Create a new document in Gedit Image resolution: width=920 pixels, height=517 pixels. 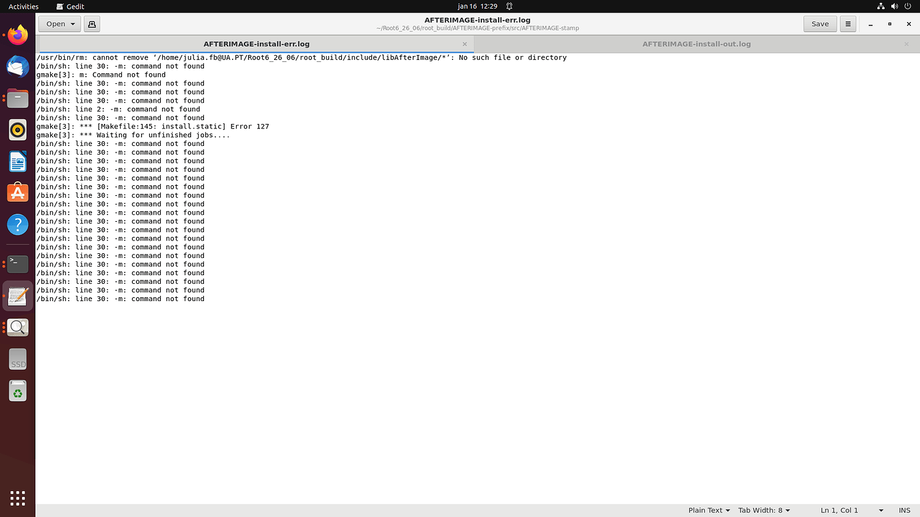coord(91,24)
